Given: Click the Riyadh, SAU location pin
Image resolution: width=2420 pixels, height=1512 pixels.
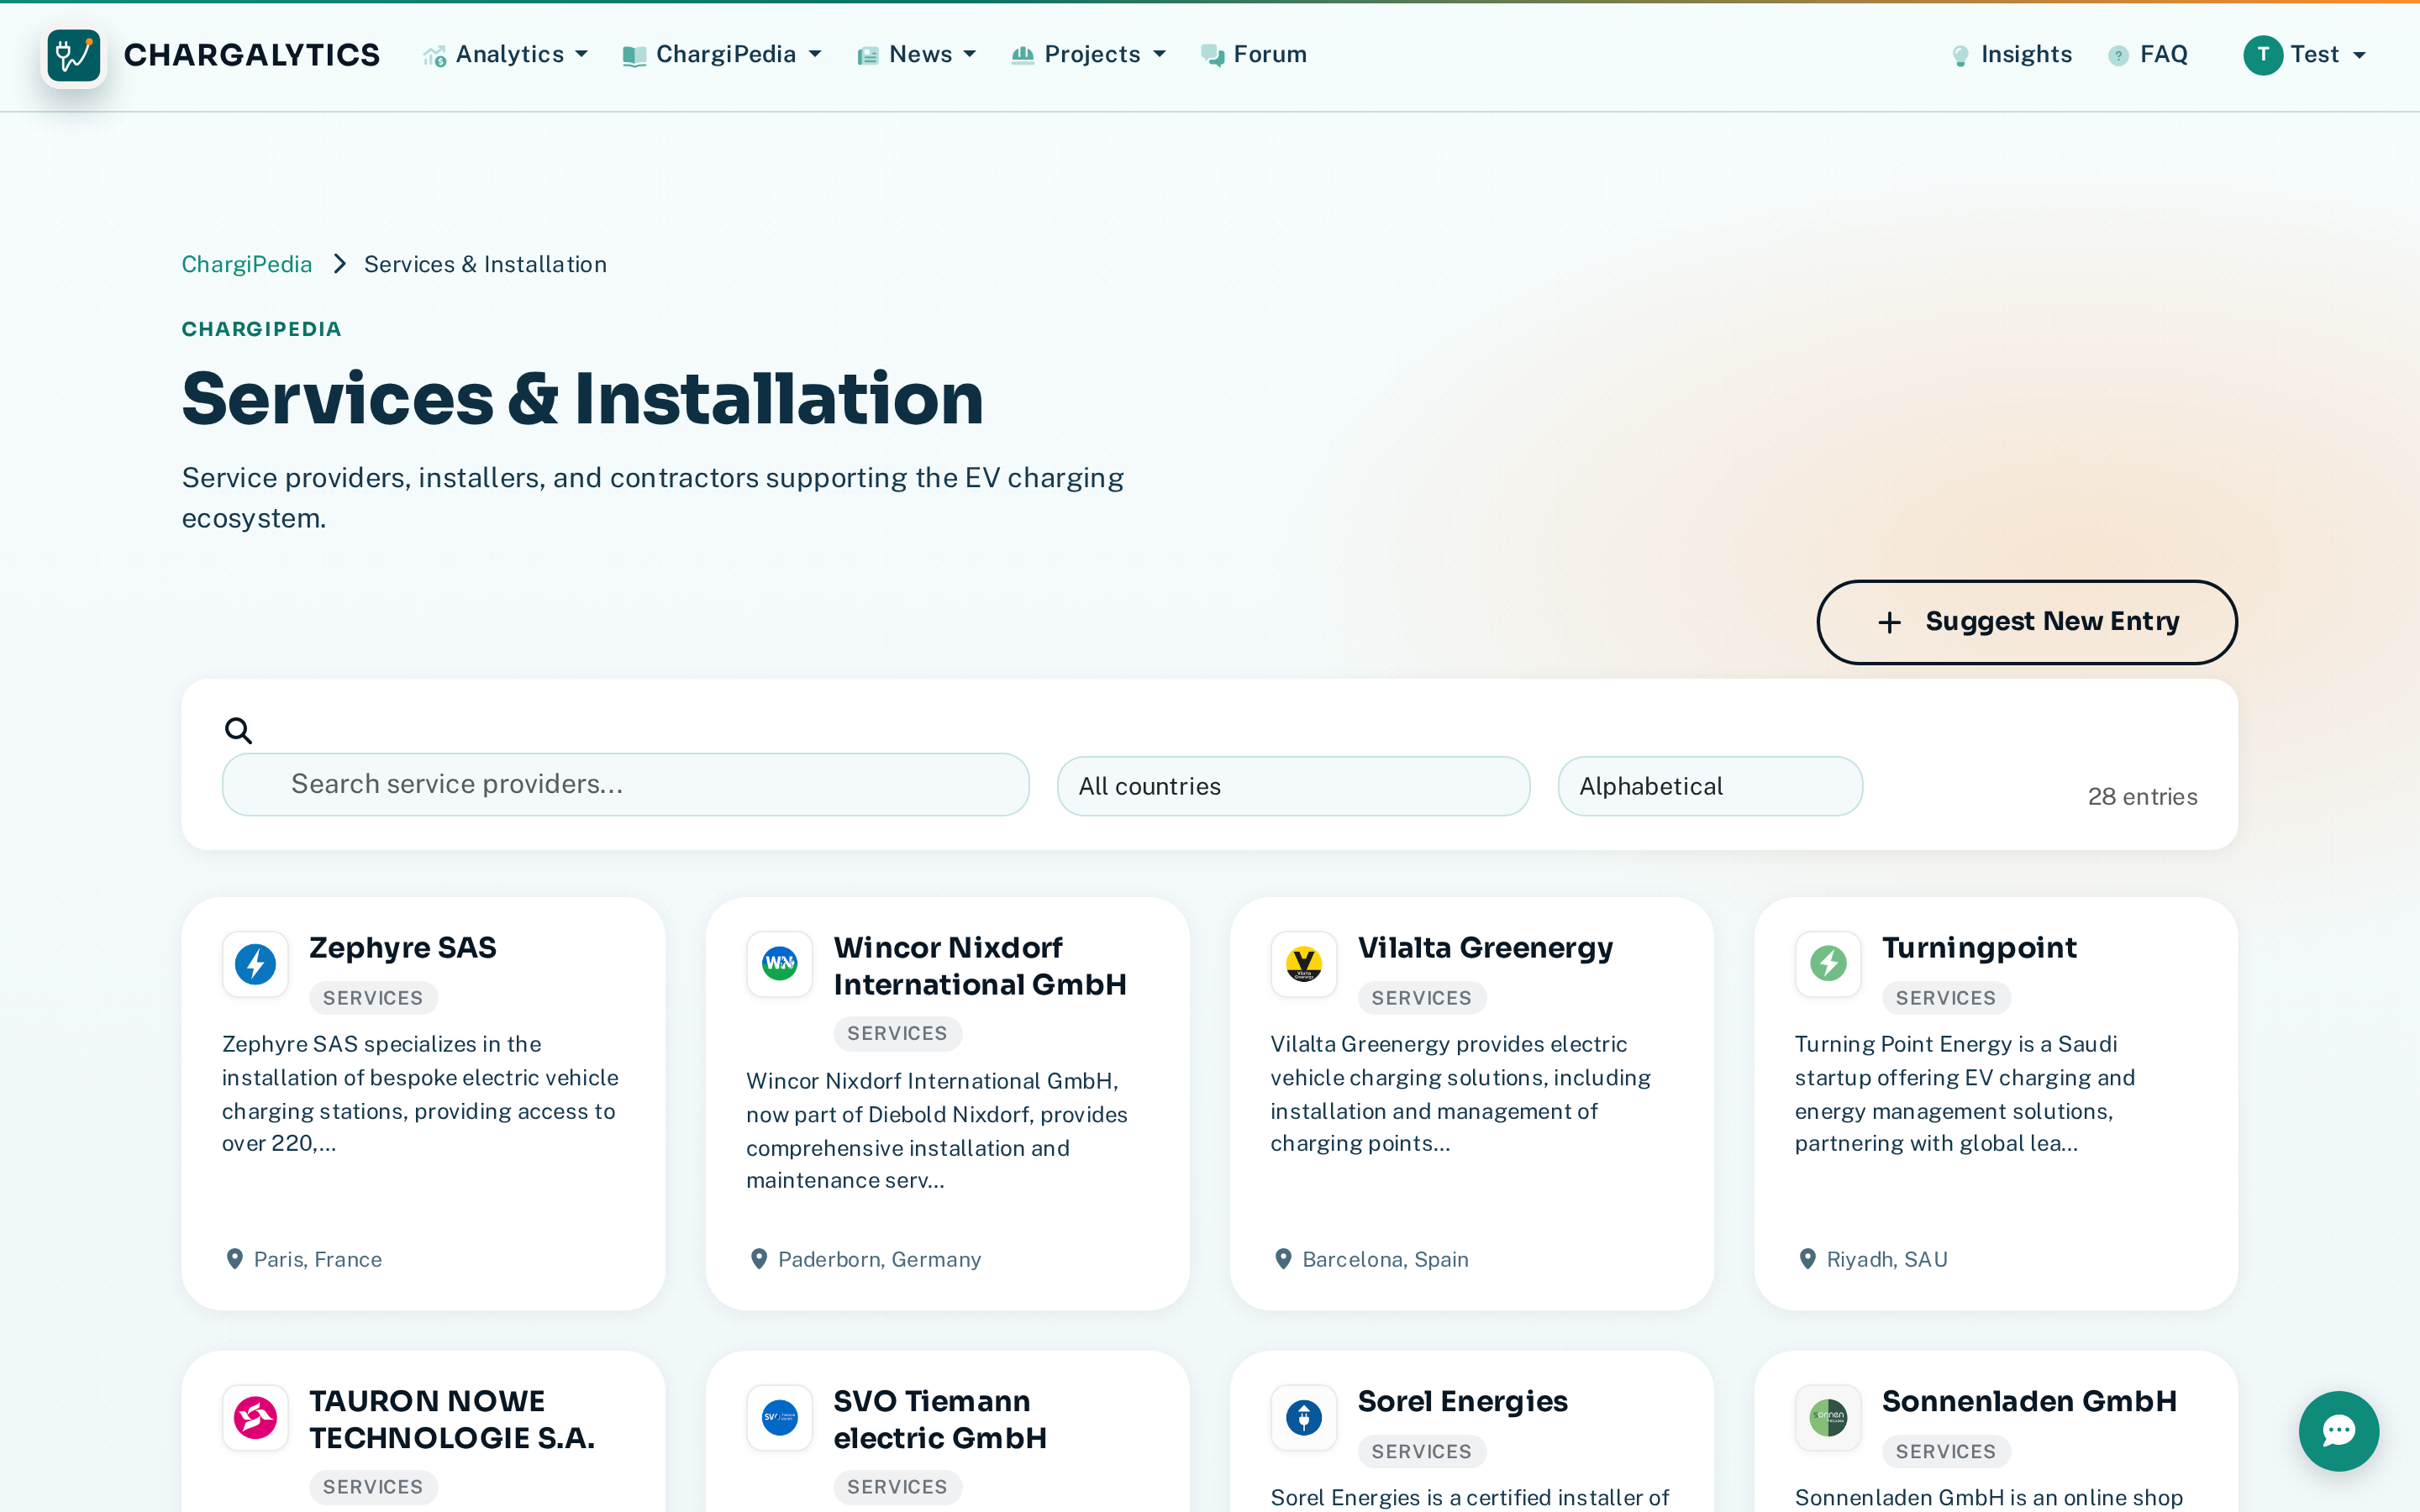Looking at the screenshot, I should [x=1807, y=1259].
